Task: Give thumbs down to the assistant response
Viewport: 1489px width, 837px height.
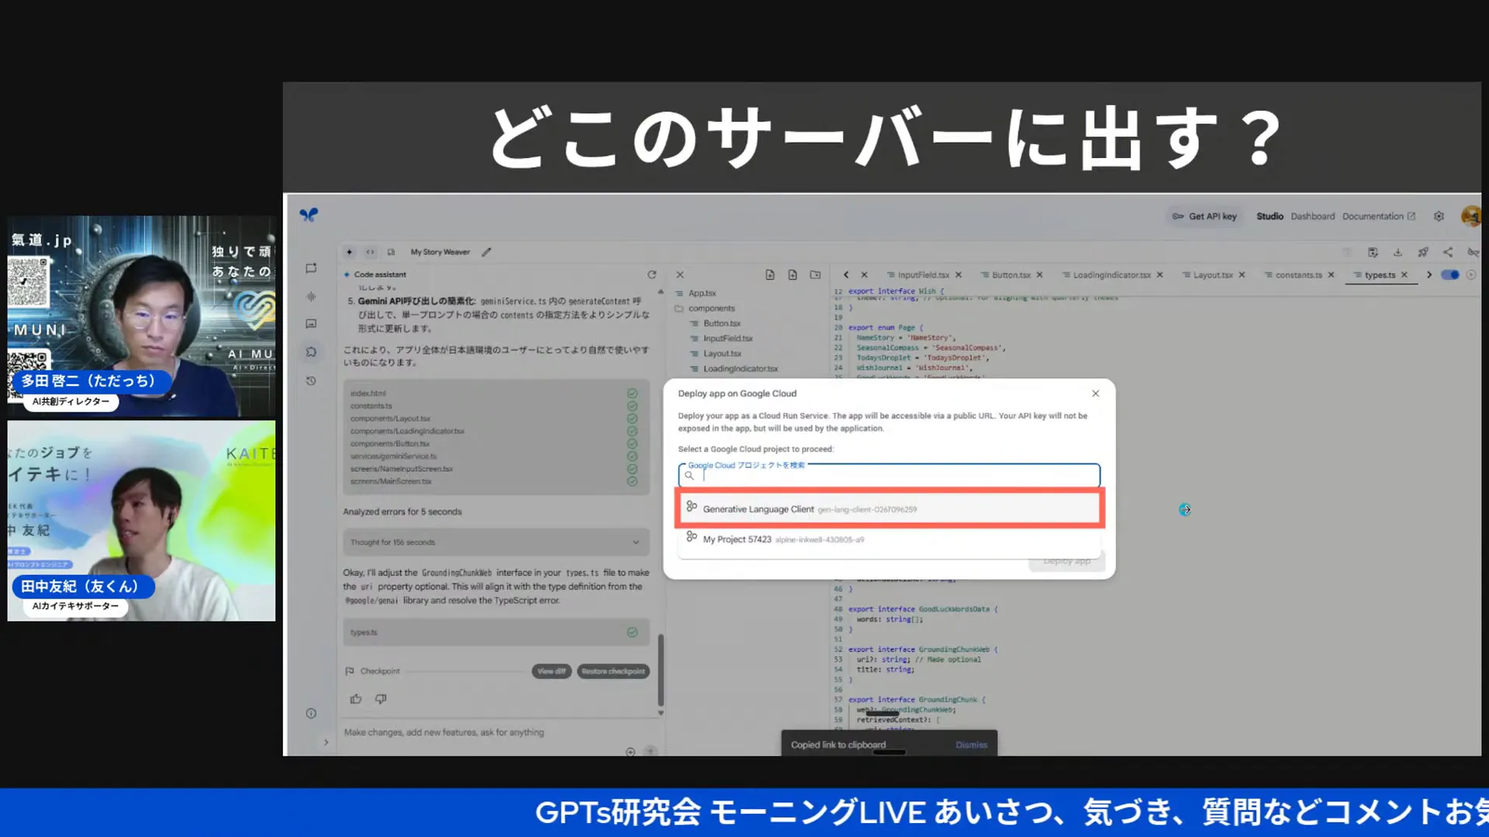Action: coord(381,699)
